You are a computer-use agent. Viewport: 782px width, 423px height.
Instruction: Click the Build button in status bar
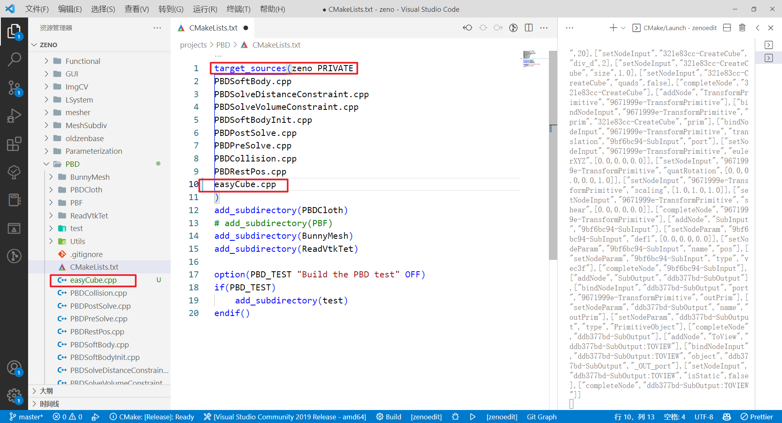[389, 416]
